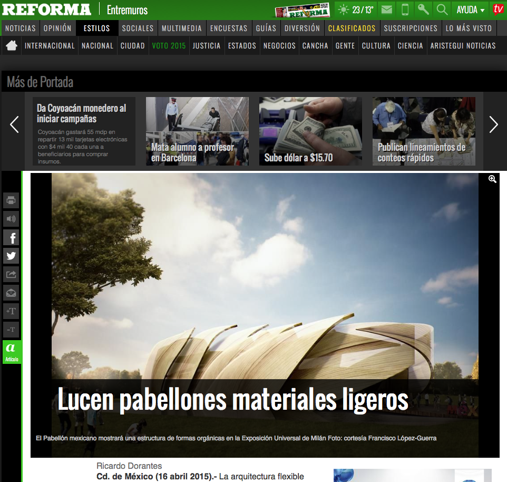Viewport: 507px width, 482px height.
Task: Click the 'Más de Portada' heading
Action: (40, 82)
